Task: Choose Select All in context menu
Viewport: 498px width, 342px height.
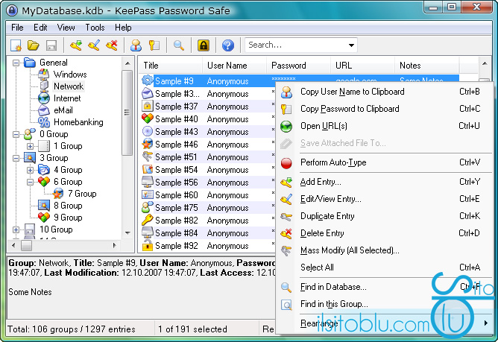Action: (x=384, y=267)
